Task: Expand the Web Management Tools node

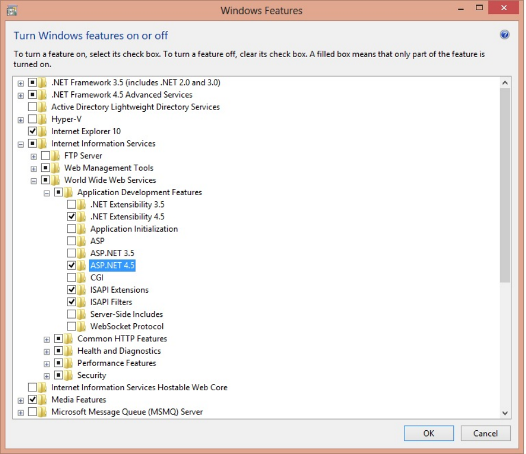Action: pyautogui.click(x=34, y=169)
